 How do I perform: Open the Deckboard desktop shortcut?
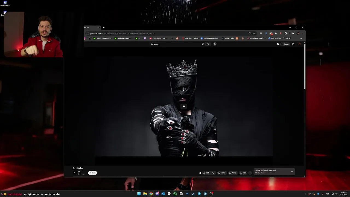(x=5, y=3)
